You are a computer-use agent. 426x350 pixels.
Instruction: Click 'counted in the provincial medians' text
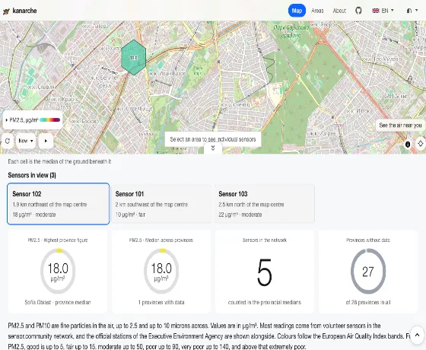(265, 302)
